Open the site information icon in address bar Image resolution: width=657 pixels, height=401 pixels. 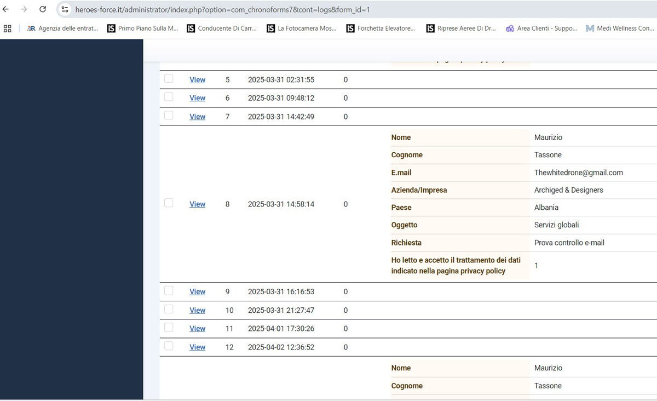pyautogui.click(x=65, y=10)
